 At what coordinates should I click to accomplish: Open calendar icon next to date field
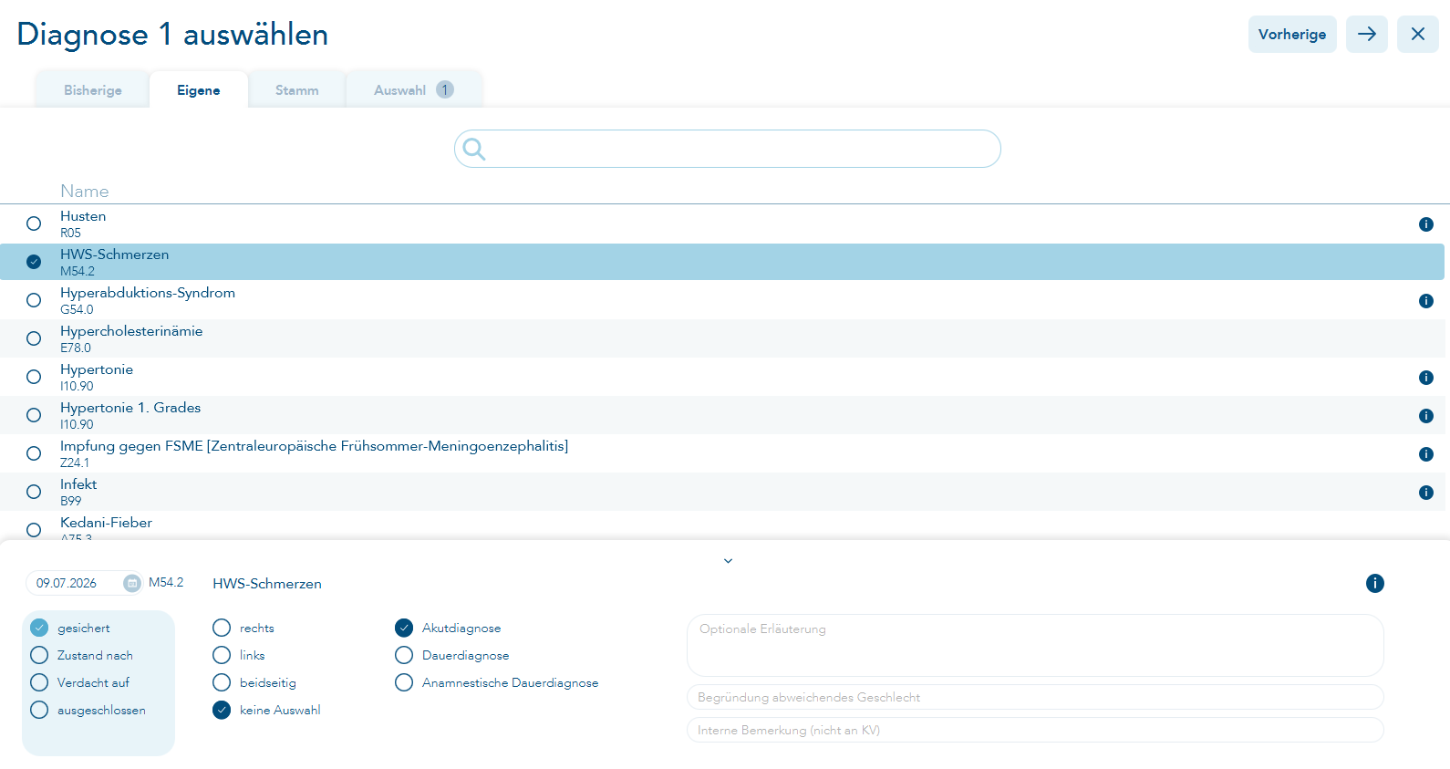coord(132,583)
